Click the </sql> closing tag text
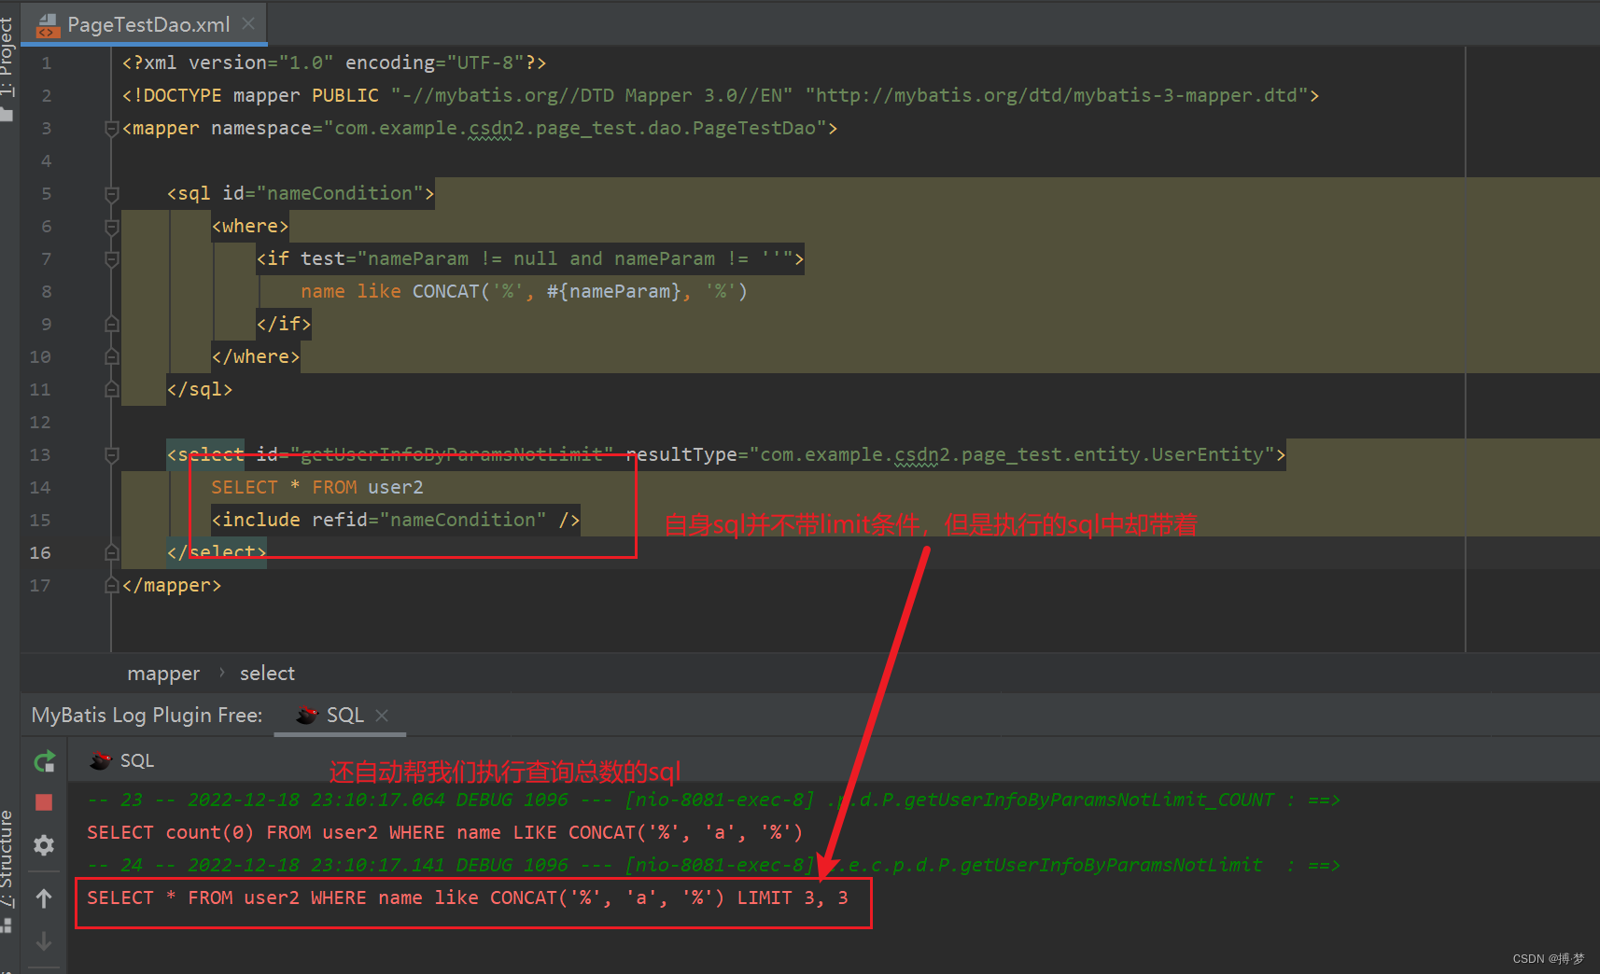The image size is (1600, 974). coord(200,389)
